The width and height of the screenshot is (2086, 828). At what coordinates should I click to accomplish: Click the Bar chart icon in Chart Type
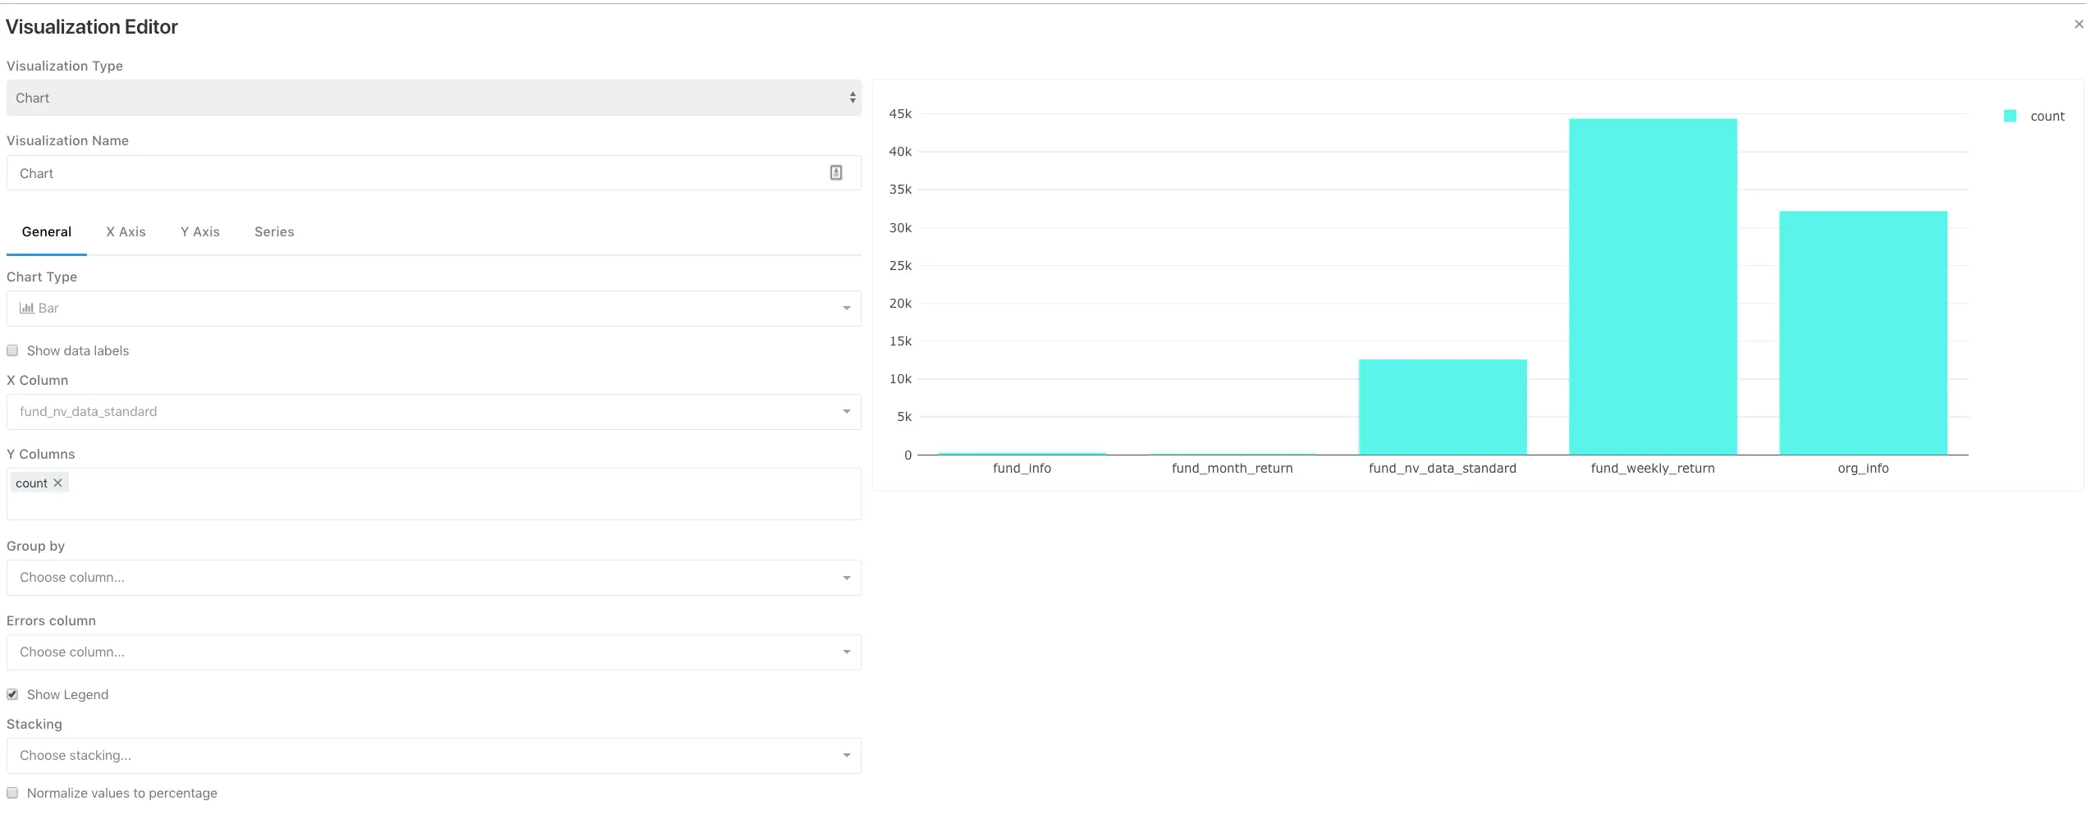tap(26, 308)
